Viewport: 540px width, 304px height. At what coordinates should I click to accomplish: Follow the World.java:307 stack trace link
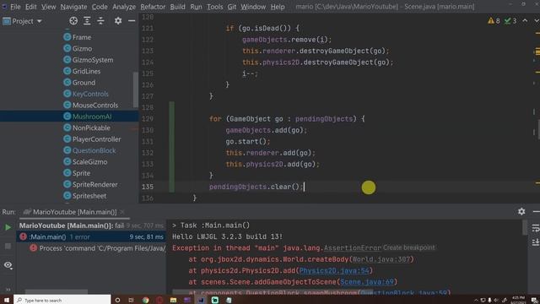point(381,259)
